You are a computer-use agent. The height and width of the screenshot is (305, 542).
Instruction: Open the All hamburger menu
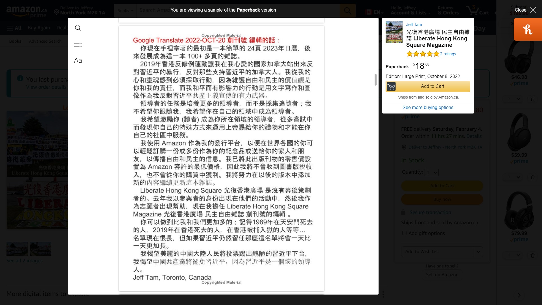(x=14, y=28)
